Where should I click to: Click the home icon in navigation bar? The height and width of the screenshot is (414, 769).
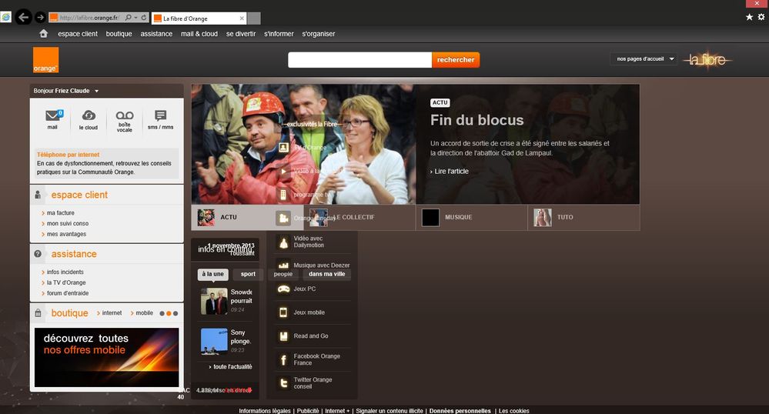tap(44, 33)
